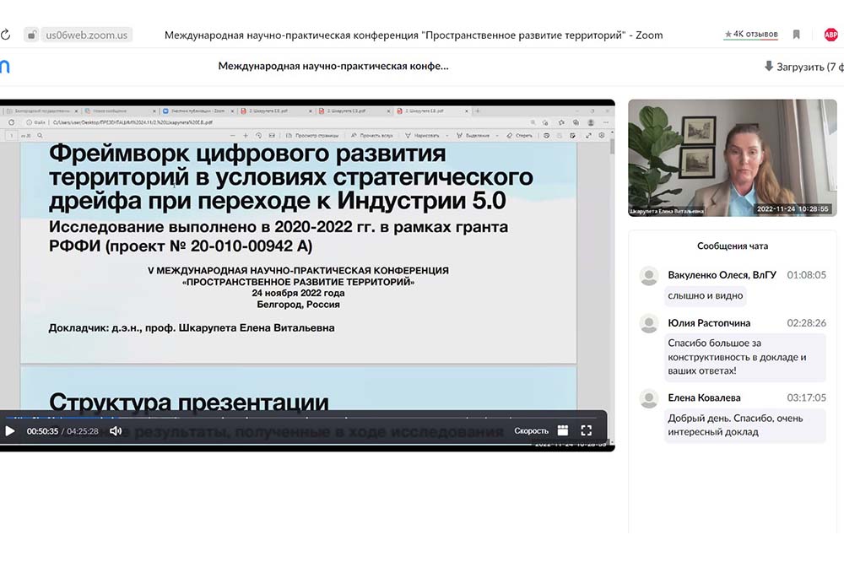Open the 4K отзывов reviews link
This screenshot has width=844, height=562.
pos(751,35)
